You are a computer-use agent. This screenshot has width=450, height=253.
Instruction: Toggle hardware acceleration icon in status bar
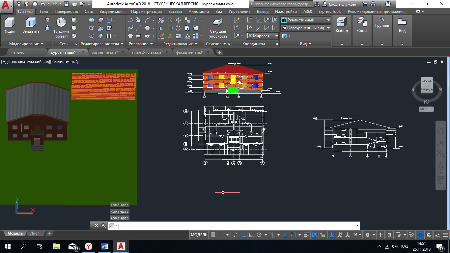[421, 235]
